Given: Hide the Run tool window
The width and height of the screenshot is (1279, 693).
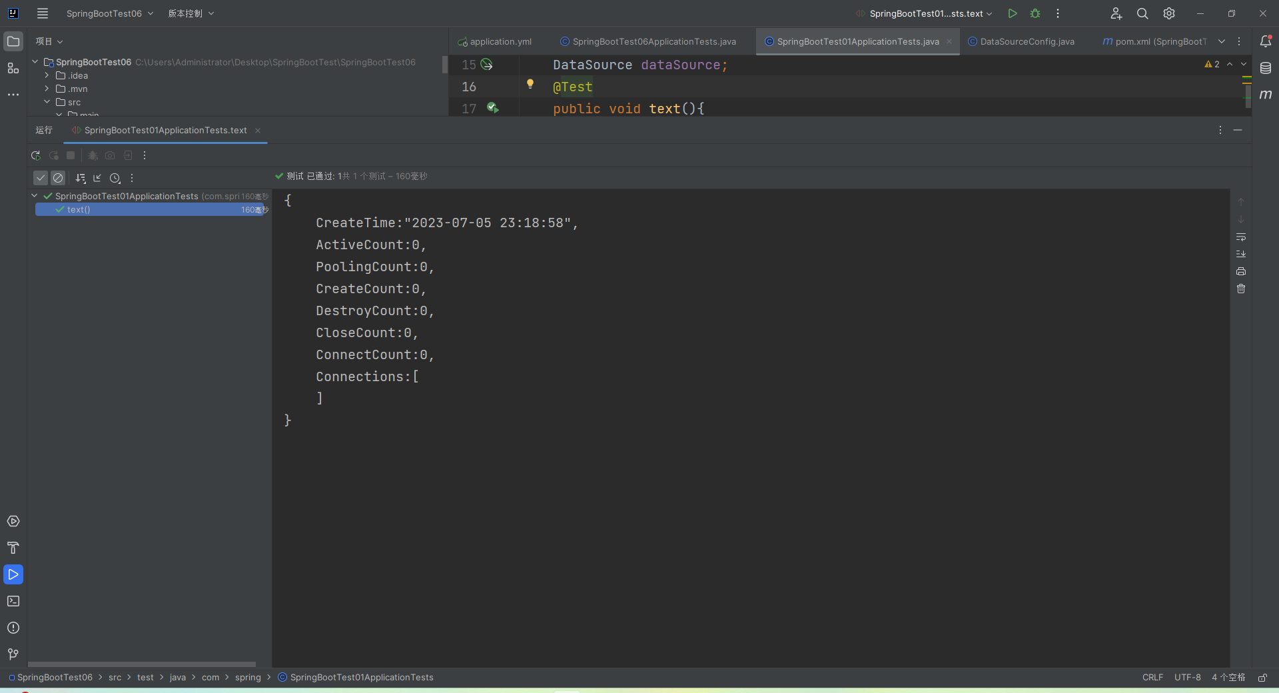Looking at the screenshot, I should pos(1238,130).
